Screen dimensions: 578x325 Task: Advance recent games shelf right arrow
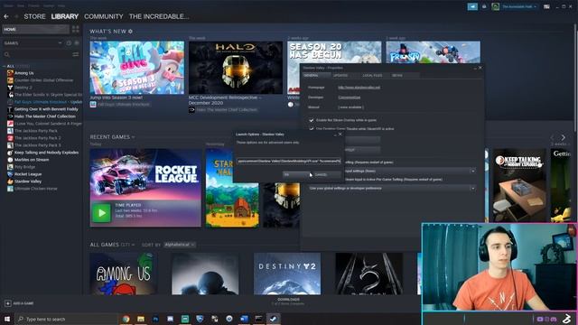pyautogui.click(x=563, y=137)
